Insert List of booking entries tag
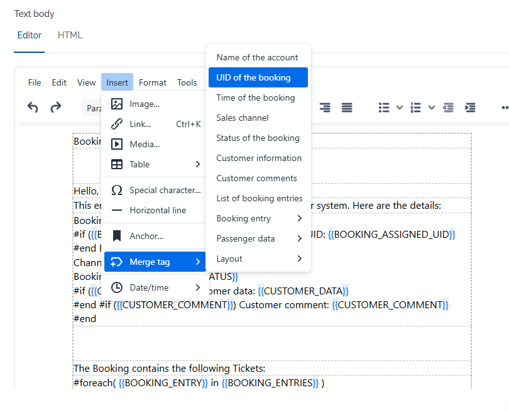 (258, 198)
